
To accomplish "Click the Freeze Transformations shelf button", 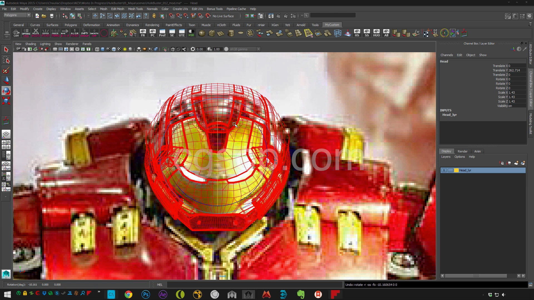I will 55,33.
